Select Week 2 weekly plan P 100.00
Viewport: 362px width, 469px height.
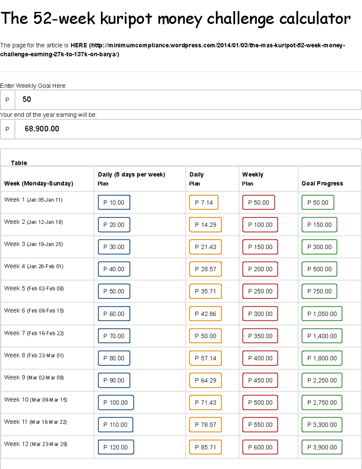(260, 225)
